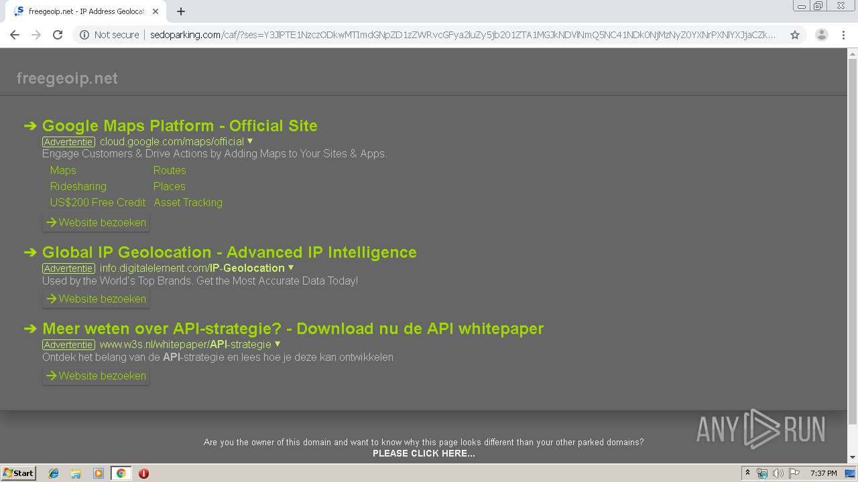Select the freegeoip.net browser tab
Image resolution: width=858 pixels, height=482 pixels.
pos(87,11)
